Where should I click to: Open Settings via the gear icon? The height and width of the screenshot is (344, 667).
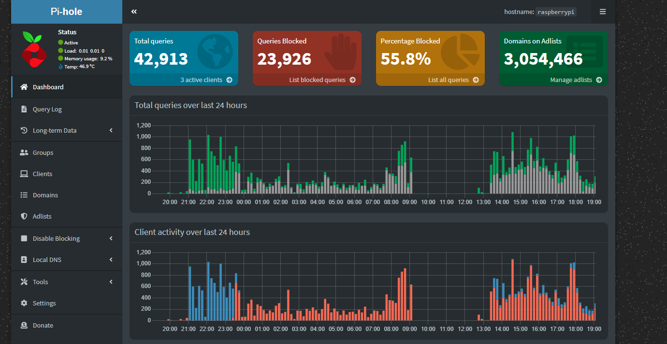pos(24,303)
